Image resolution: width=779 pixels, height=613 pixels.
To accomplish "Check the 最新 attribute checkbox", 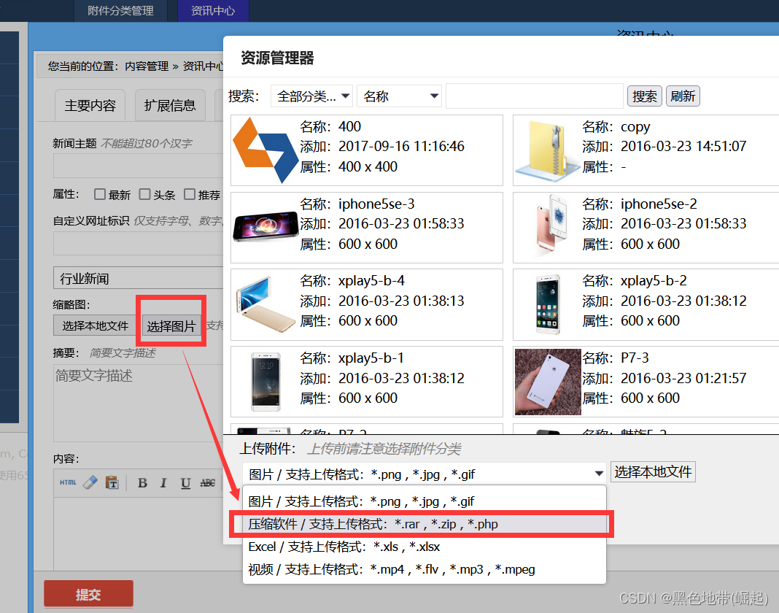I will (x=100, y=194).
